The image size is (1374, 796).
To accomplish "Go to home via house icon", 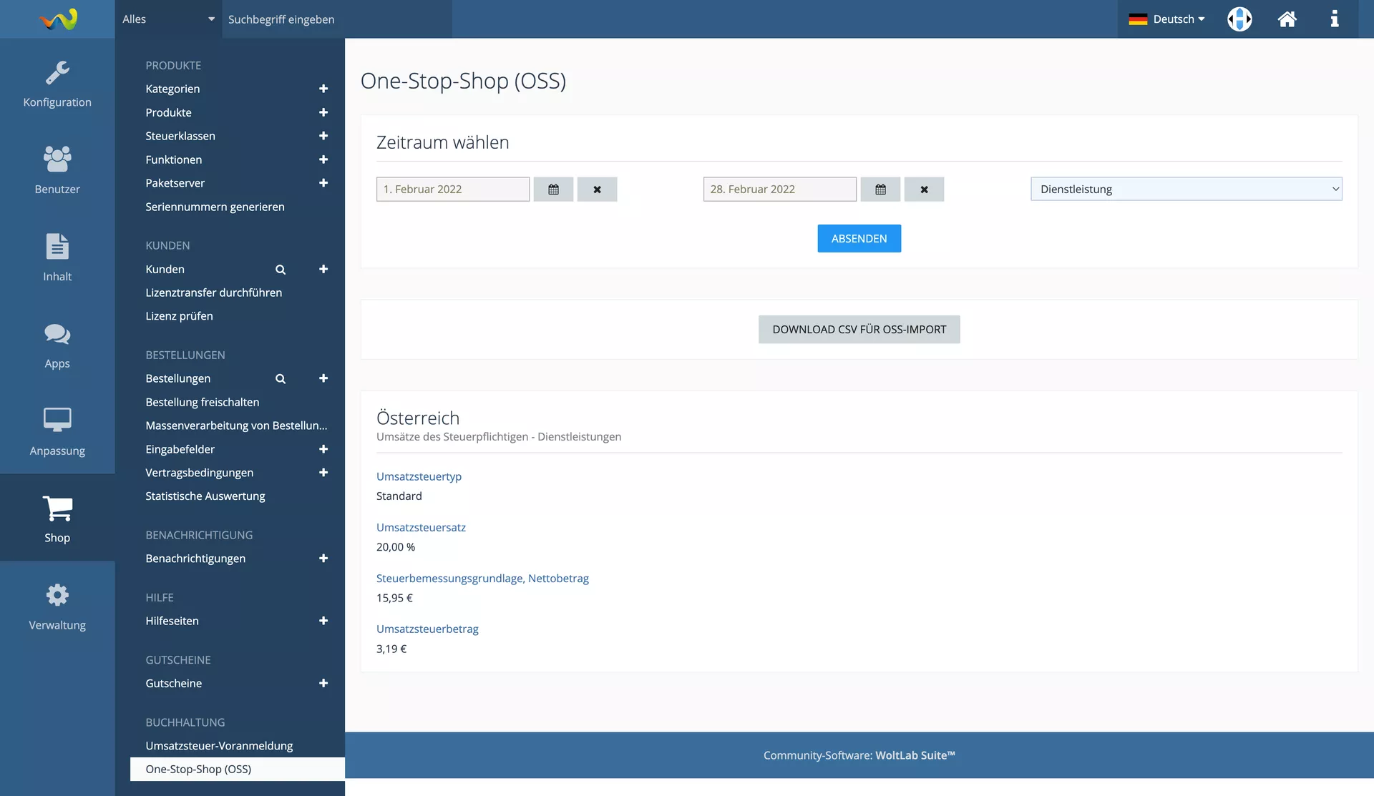I will click(1287, 19).
